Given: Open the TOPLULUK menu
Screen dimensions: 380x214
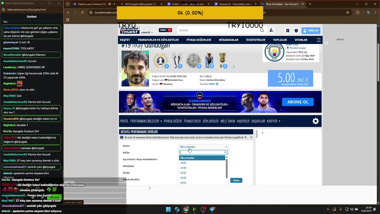Looking at the screenshot, I should [x=280, y=40].
